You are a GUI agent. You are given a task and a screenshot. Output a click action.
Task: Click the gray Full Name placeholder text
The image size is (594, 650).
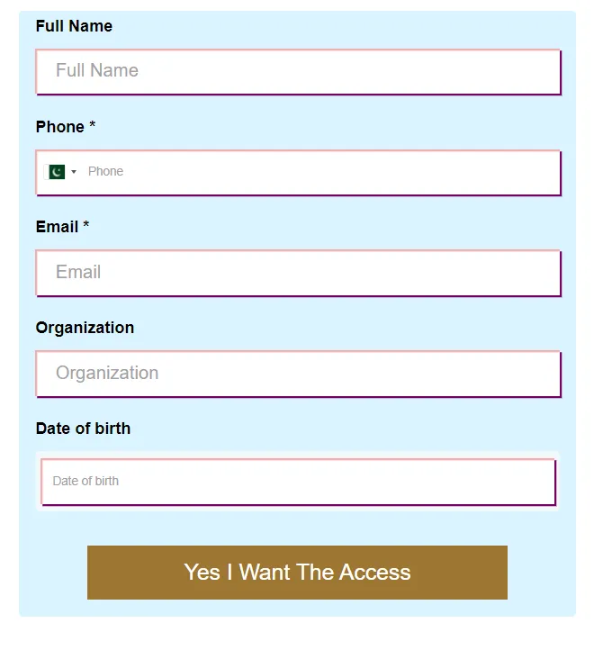97,70
